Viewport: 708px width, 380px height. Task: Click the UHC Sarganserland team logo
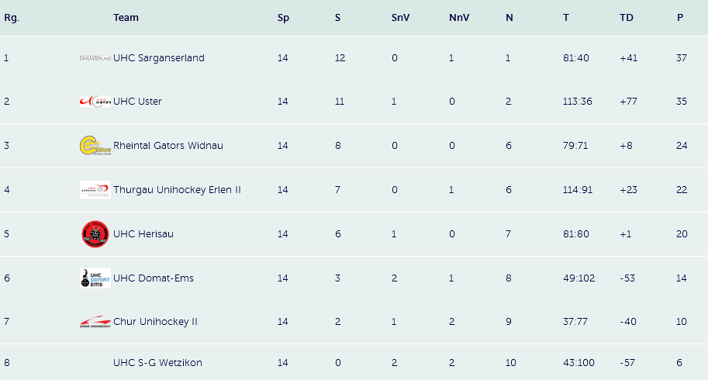click(x=95, y=57)
